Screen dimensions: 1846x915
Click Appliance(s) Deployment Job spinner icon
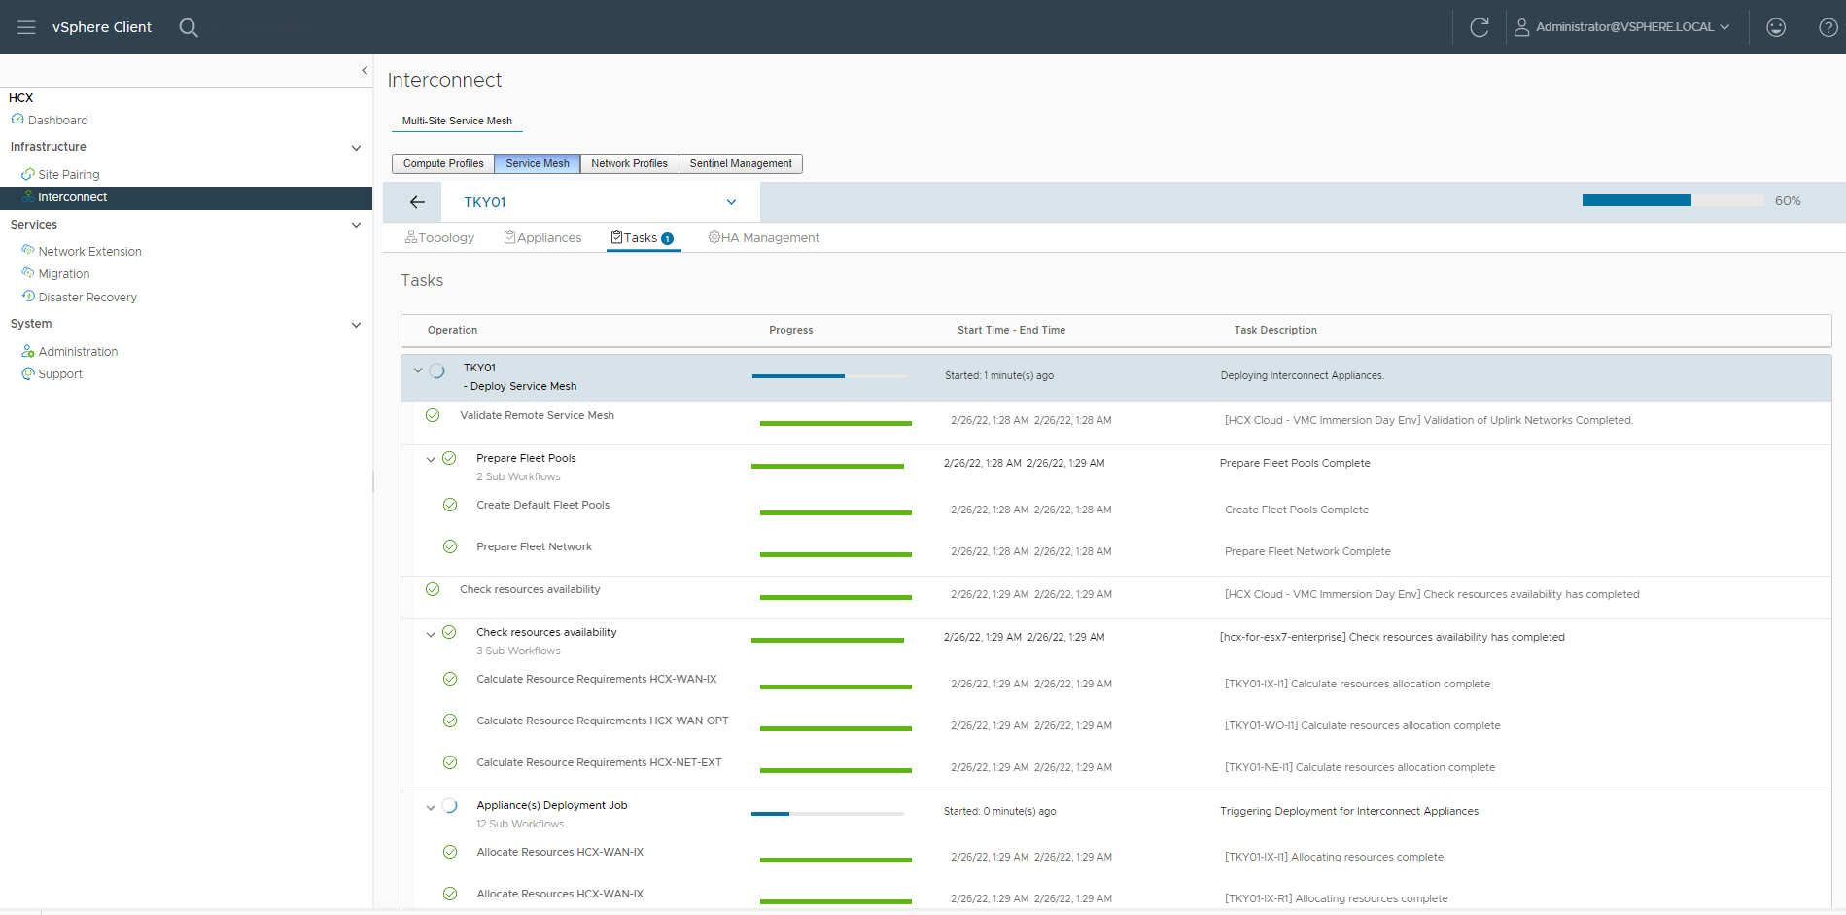pyautogui.click(x=450, y=805)
